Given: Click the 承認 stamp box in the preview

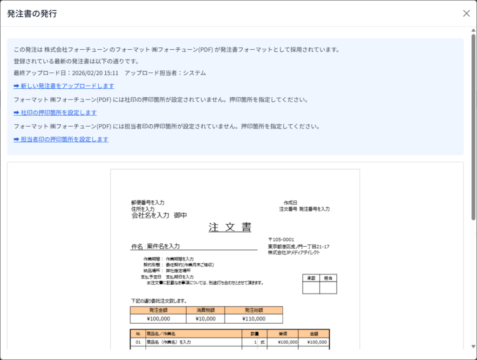Looking at the screenshot, I should (x=311, y=288).
